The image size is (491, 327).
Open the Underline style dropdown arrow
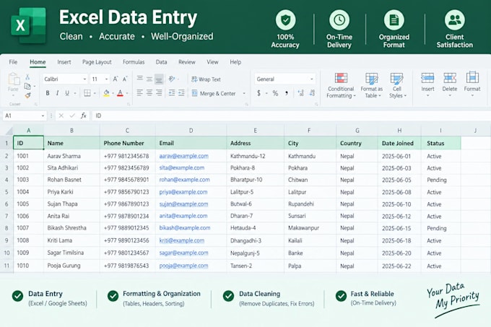[75, 93]
